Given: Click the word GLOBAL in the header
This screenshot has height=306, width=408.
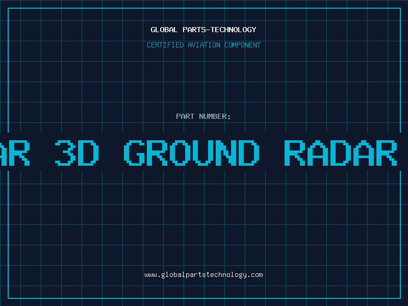Looking at the screenshot, I should coord(164,30).
